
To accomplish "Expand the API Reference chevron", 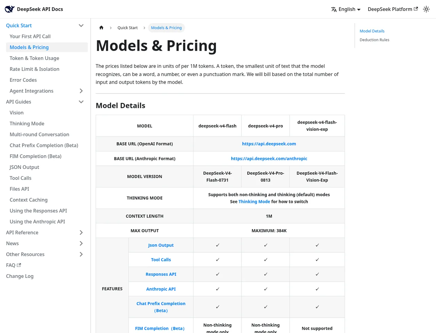I will pos(81,233).
